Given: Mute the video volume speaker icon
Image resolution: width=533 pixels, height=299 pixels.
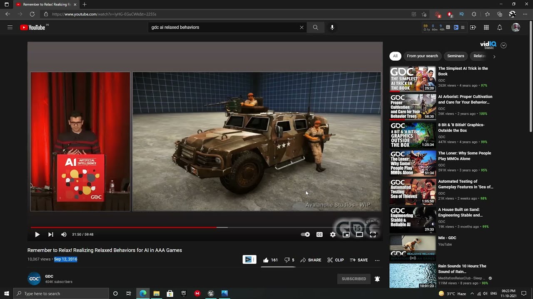Looking at the screenshot, I should (64, 235).
